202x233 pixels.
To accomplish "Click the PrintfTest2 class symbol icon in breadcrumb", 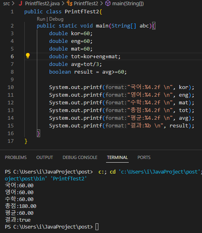I will 70,3.
